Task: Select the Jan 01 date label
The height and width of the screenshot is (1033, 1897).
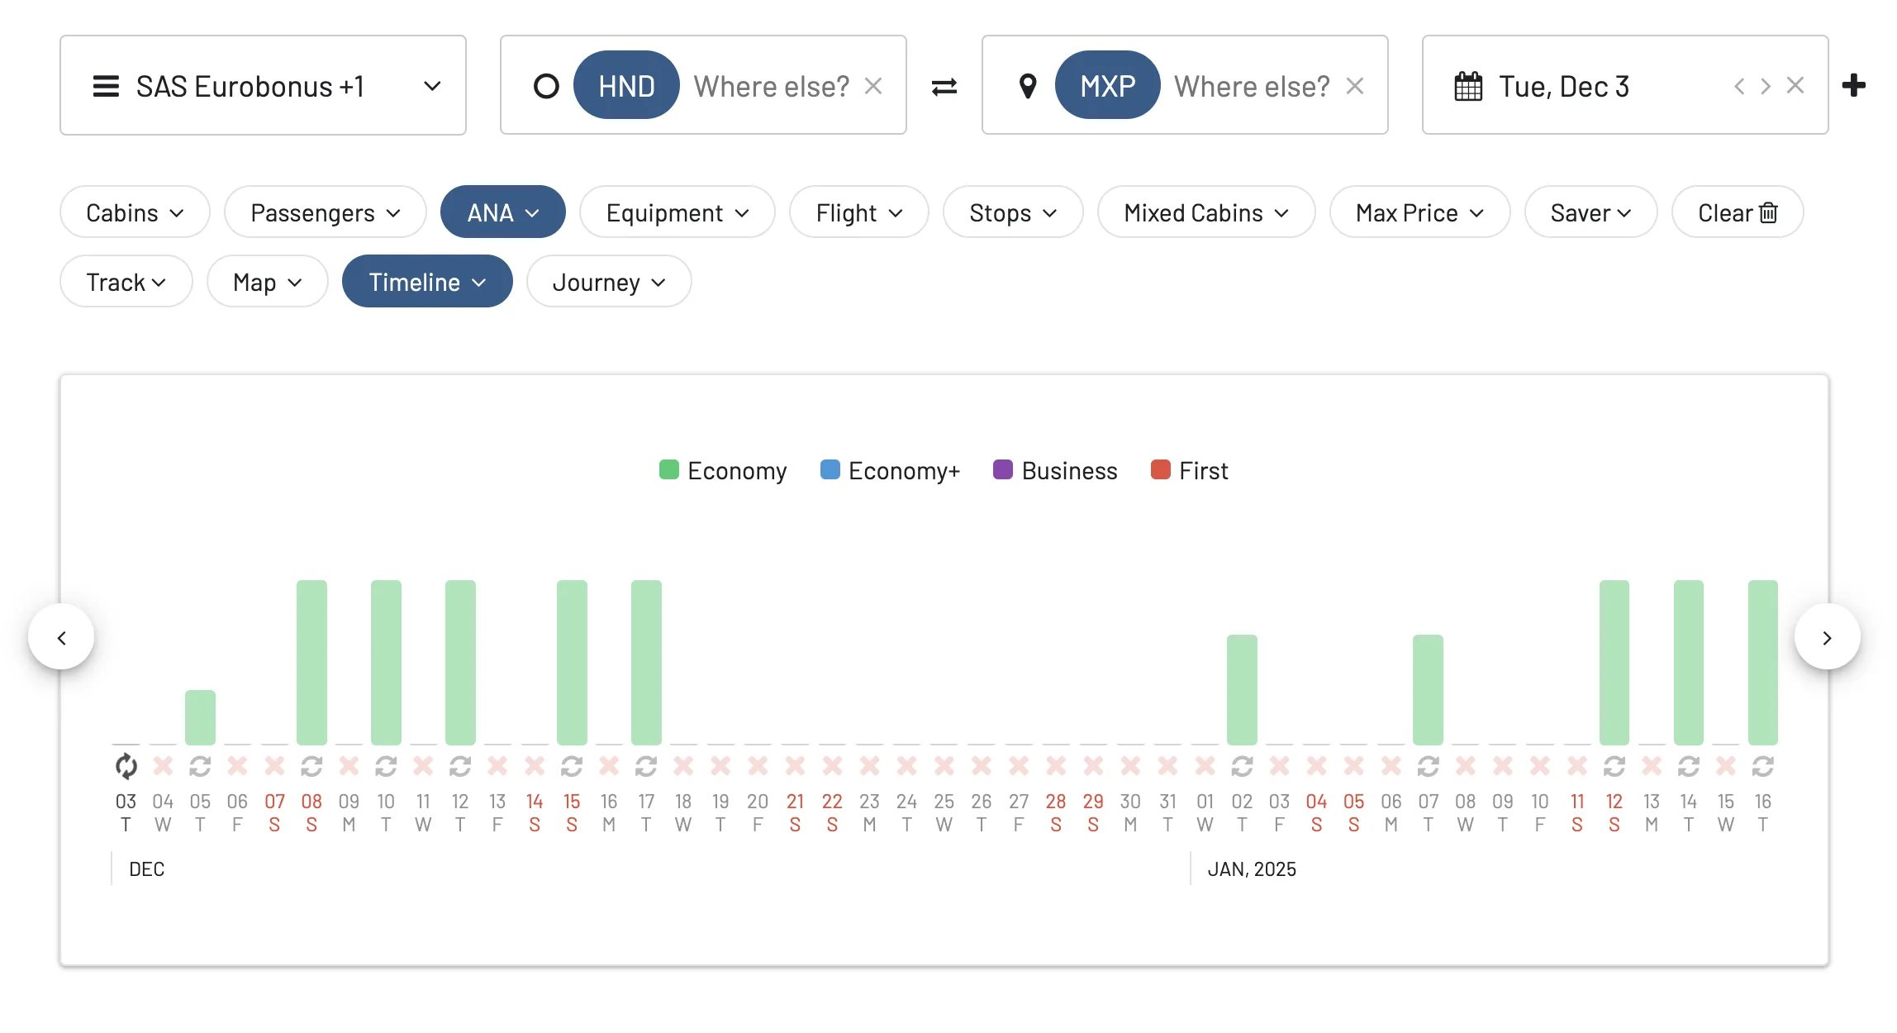Action: tap(1205, 812)
